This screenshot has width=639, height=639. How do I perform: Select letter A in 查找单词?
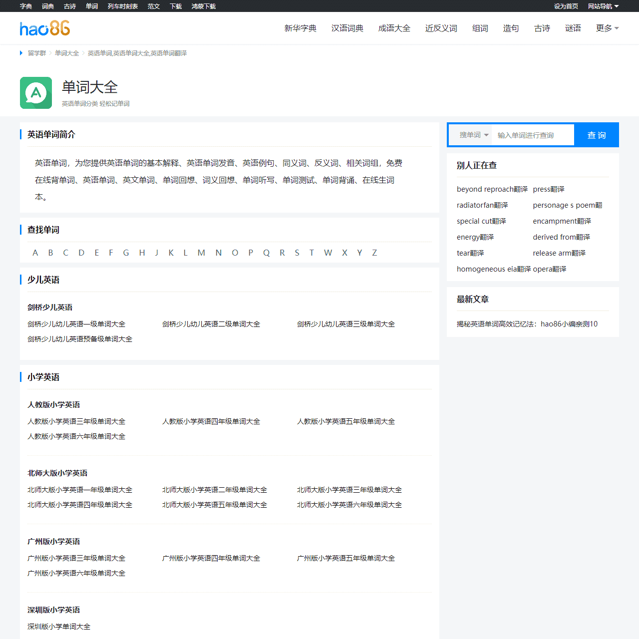click(x=35, y=253)
